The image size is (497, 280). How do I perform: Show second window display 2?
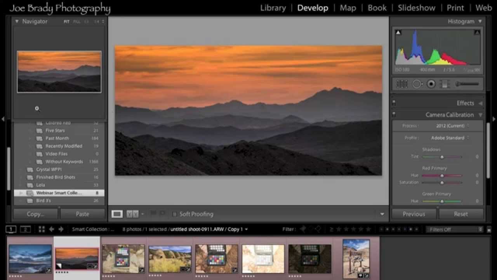[x=25, y=229]
